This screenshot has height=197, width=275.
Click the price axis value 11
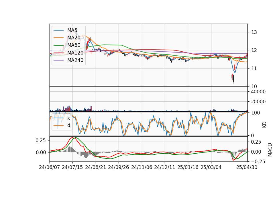click(x=254, y=69)
